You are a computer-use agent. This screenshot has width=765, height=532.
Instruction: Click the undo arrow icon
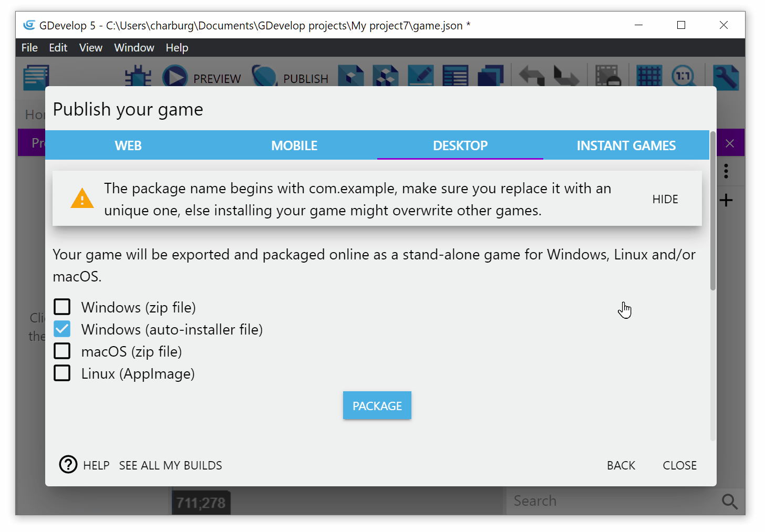coord(532,77)
